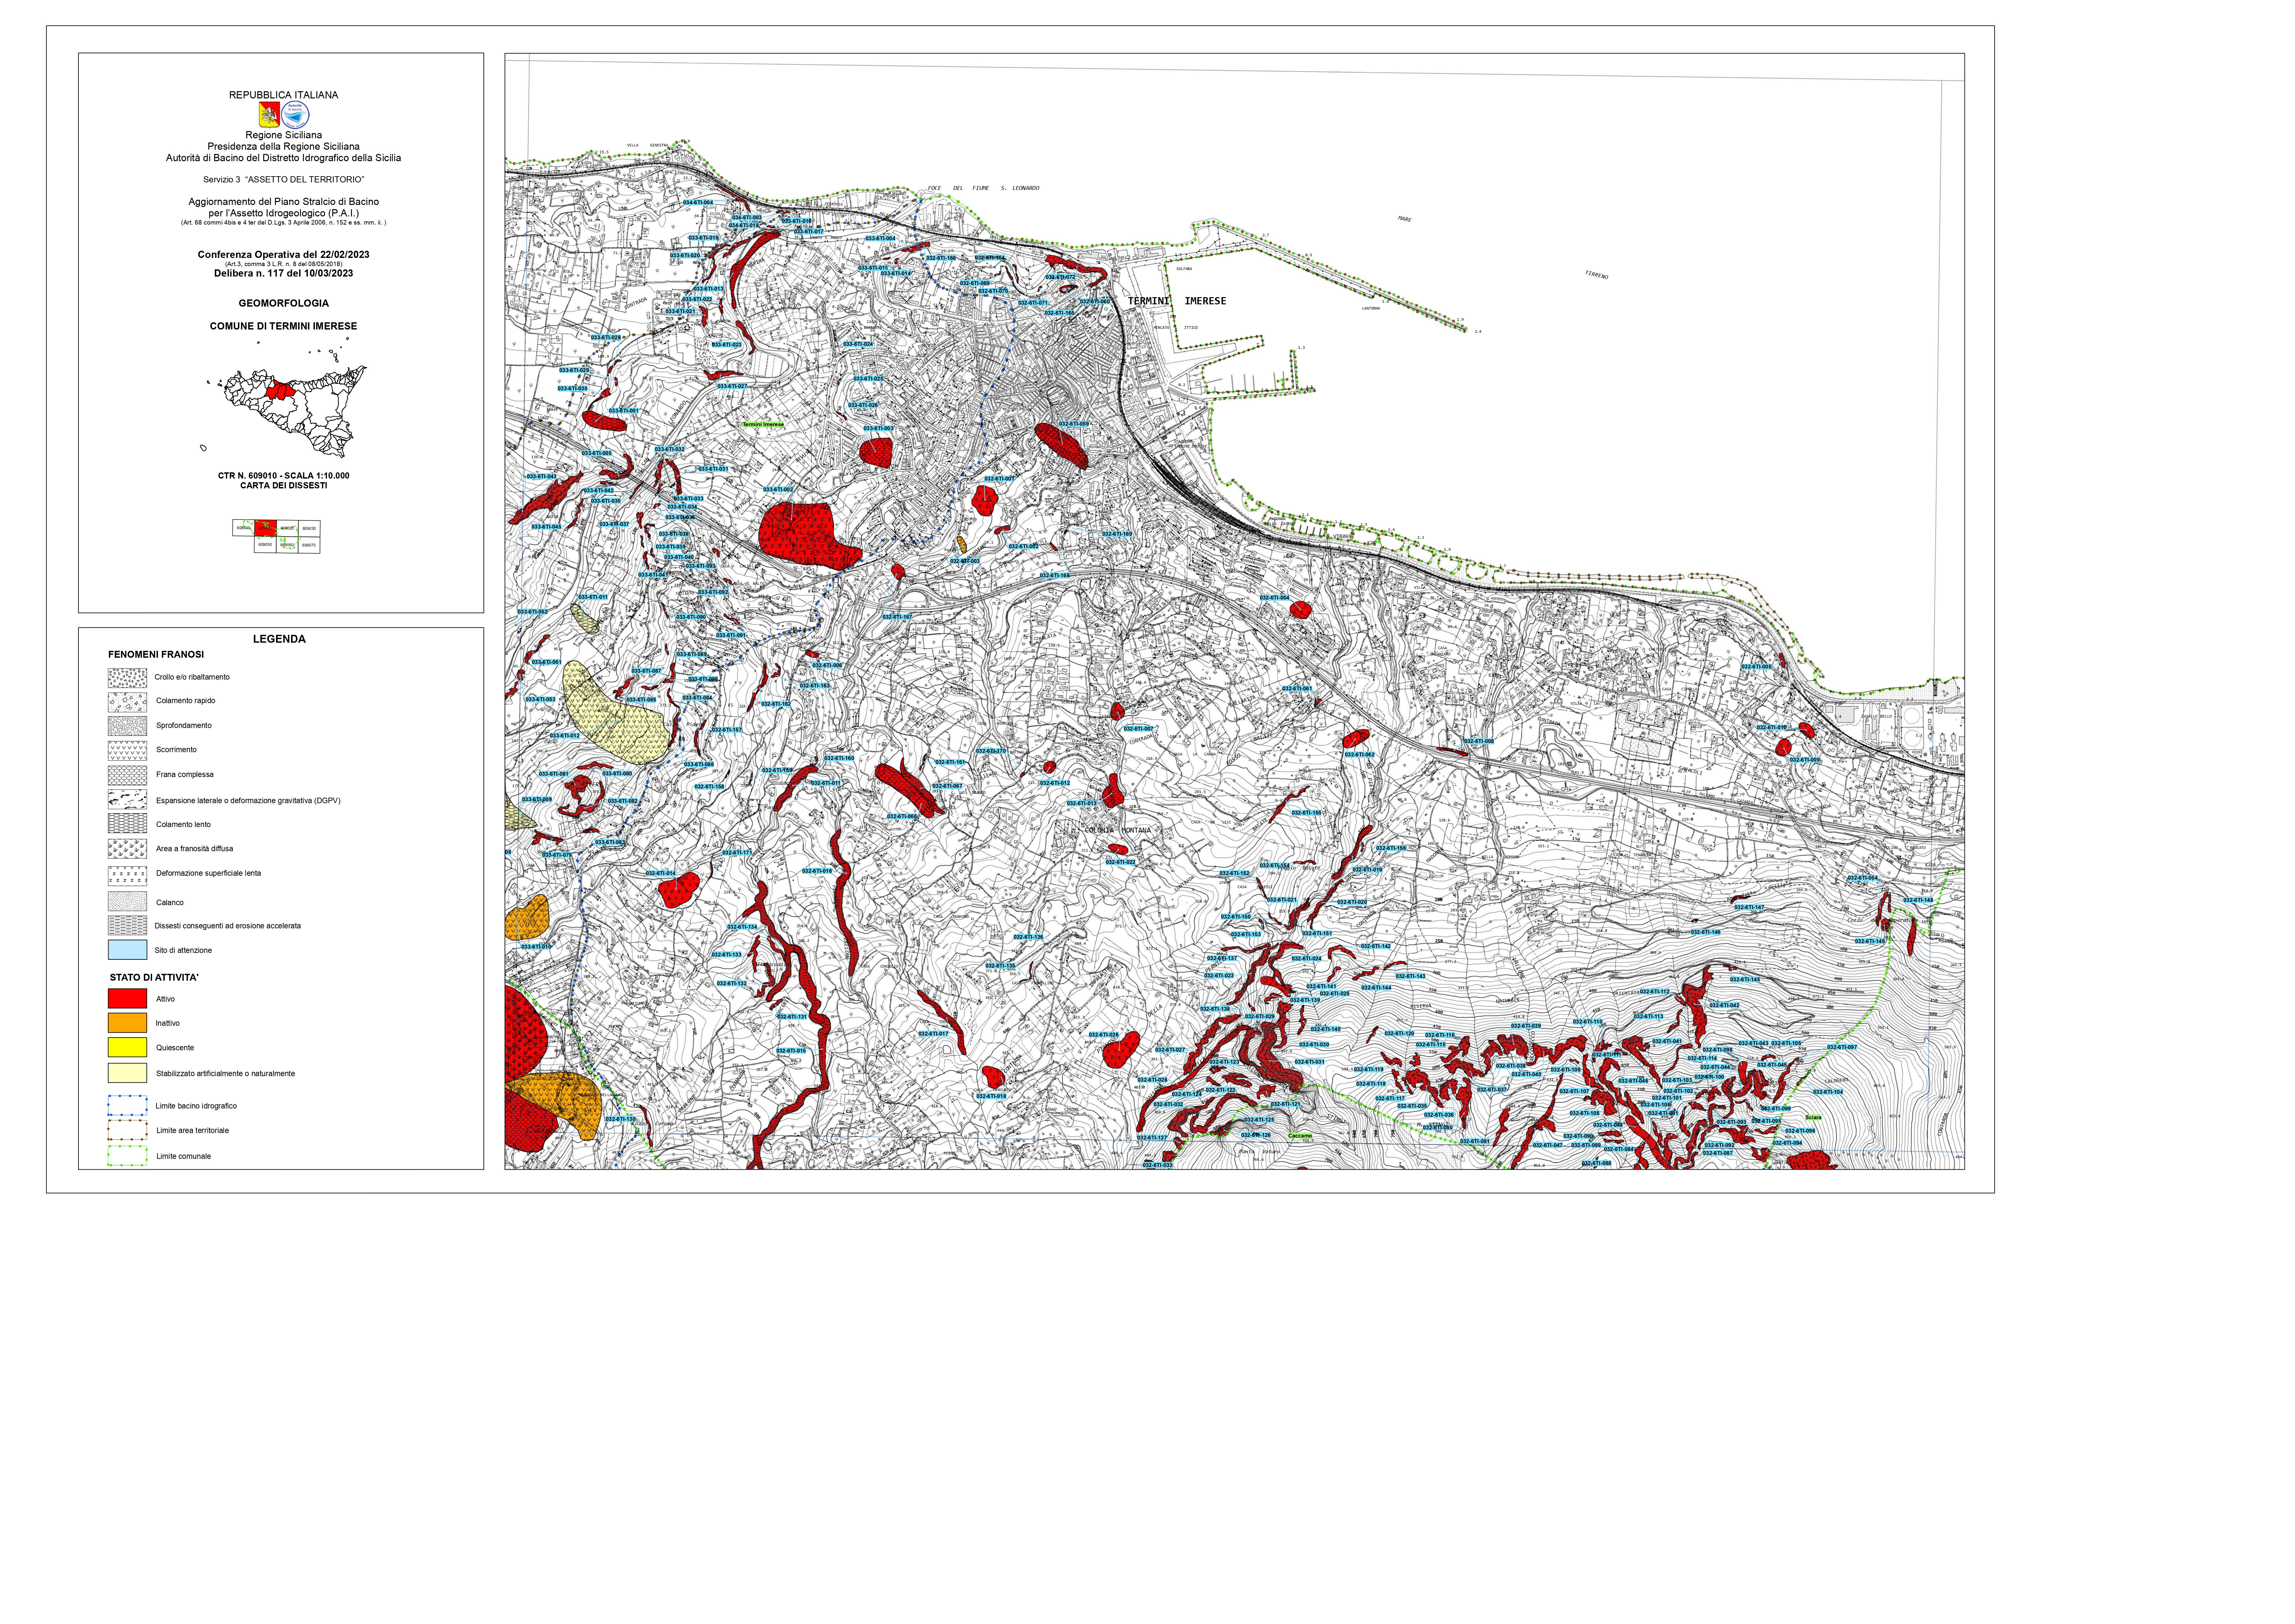Click the Area a franosità diffusa swatch
The image size is (2295, 1624).
(127, 849)
